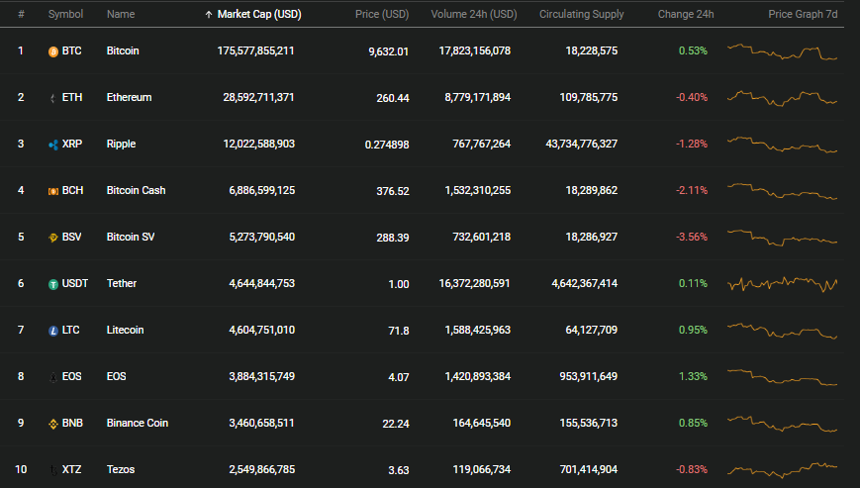Sort by Volume 24h (USD) header

point(474,14)
